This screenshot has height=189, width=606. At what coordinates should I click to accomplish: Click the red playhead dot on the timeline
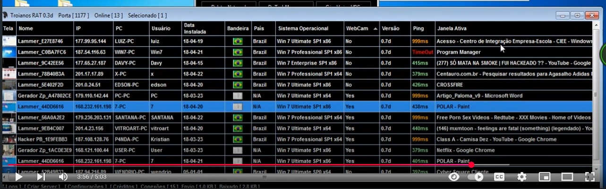(471, 165)
